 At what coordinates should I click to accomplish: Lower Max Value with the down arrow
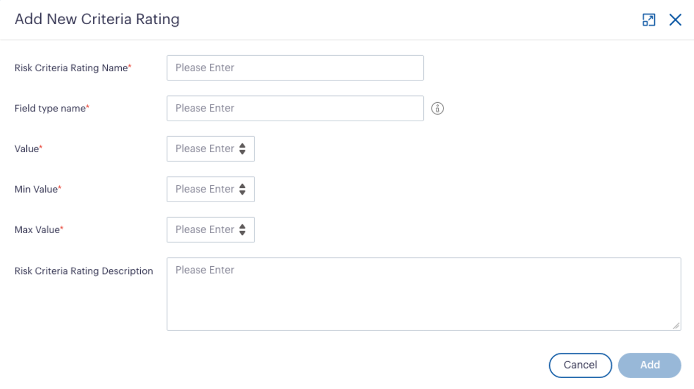click(242, 233)
